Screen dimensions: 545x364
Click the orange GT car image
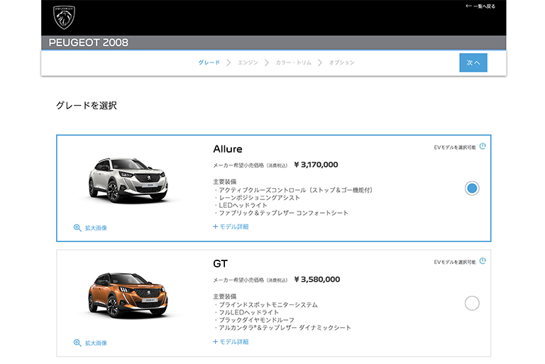pos(128,295)
